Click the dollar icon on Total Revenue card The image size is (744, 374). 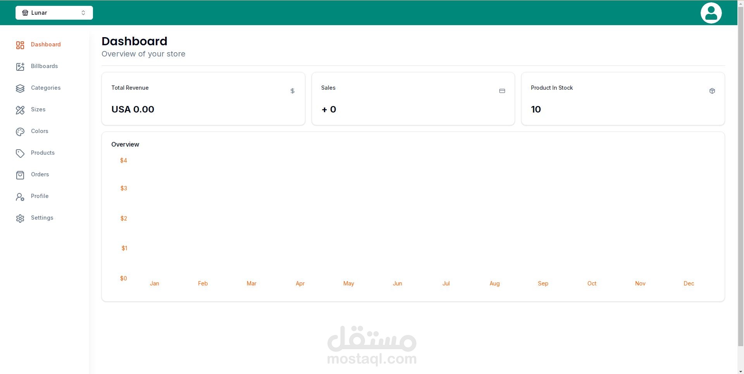click(293, 91)
